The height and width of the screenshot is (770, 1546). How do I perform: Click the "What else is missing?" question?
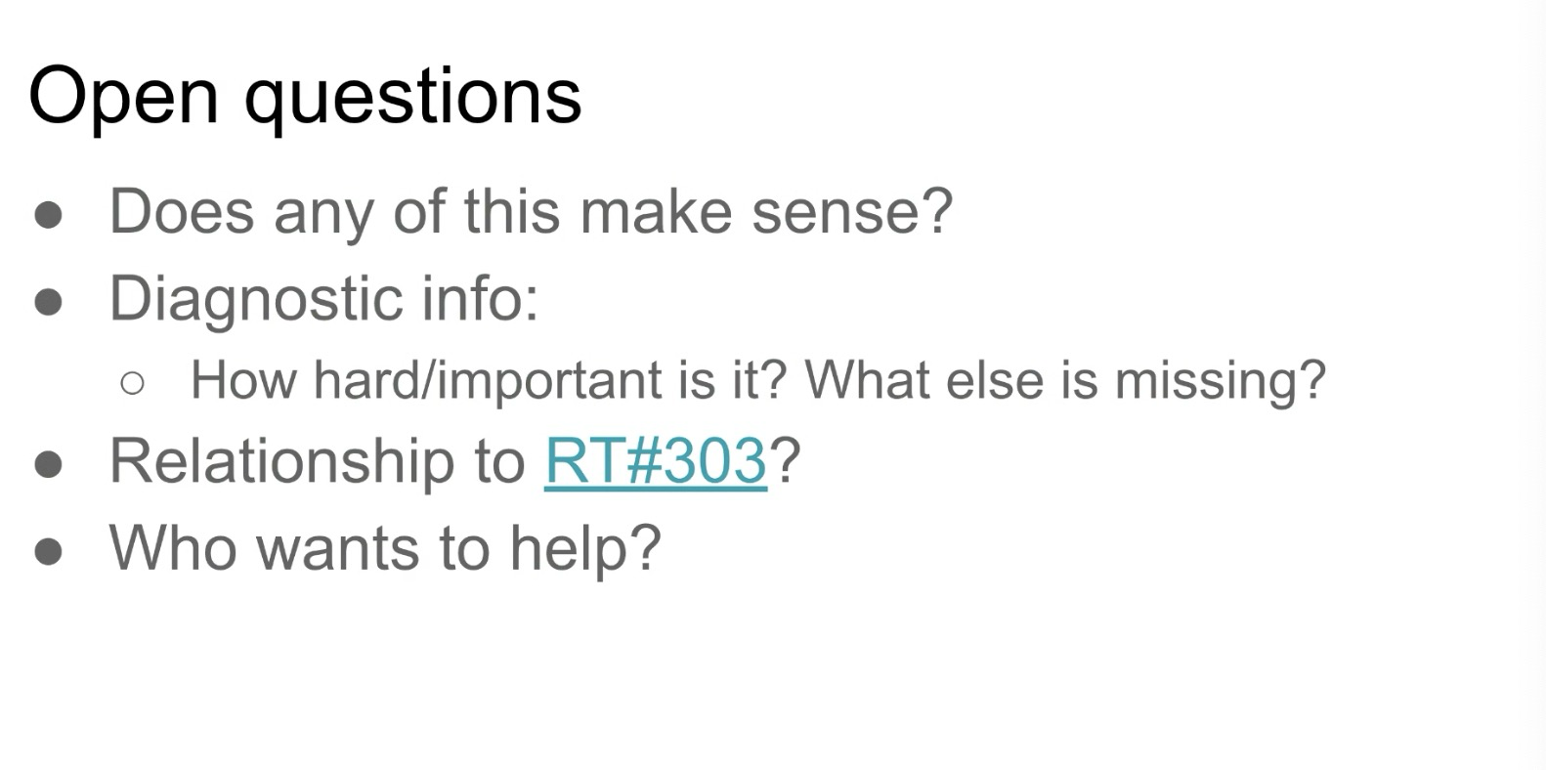point(1065,380)
